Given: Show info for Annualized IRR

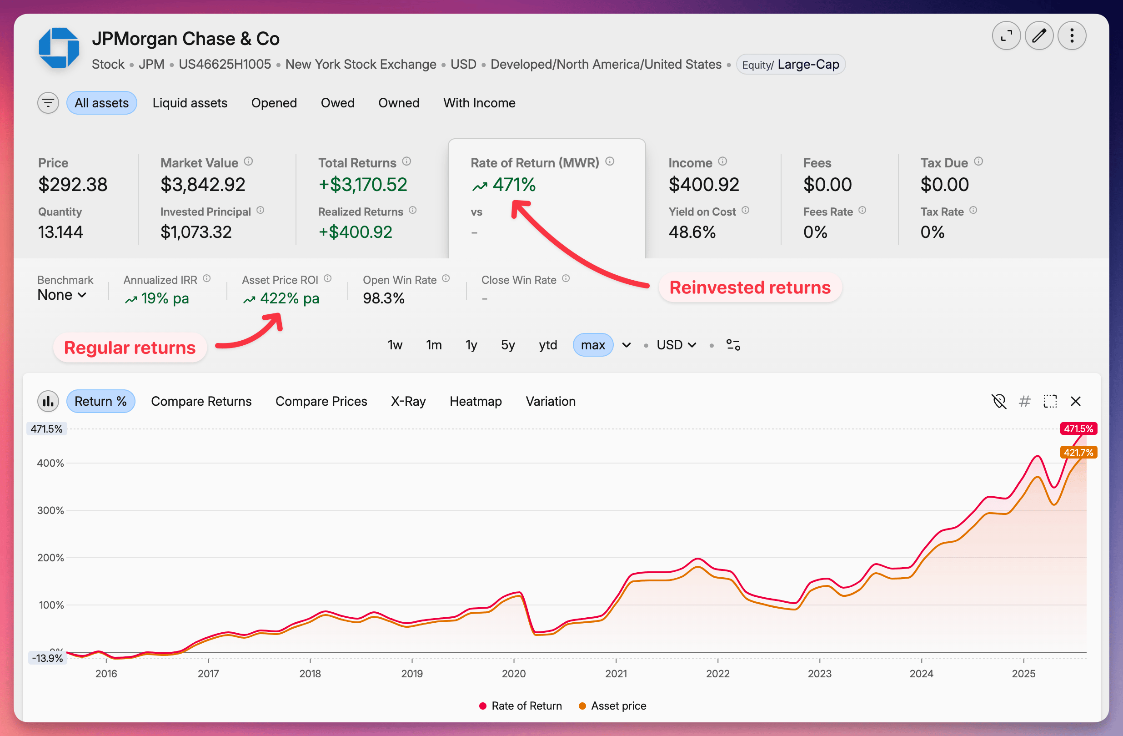Looking at the screenshot, I should (207, 279).
